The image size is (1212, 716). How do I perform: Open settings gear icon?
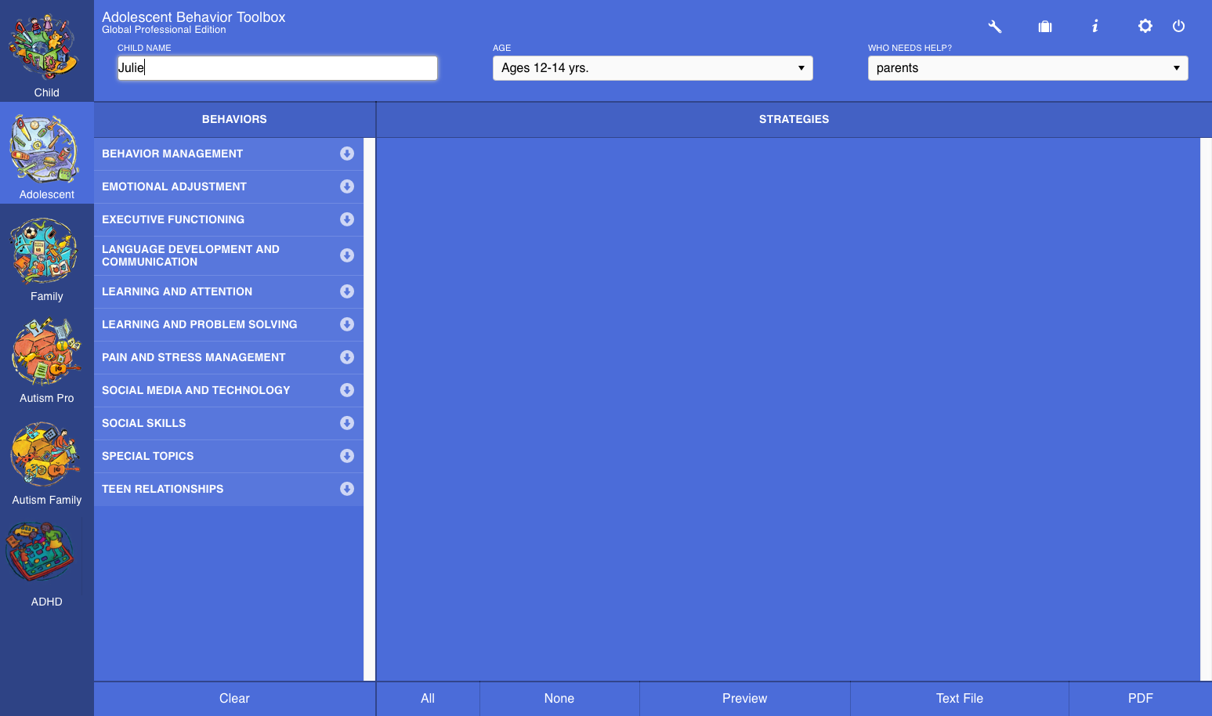[x=1145, y=27]
